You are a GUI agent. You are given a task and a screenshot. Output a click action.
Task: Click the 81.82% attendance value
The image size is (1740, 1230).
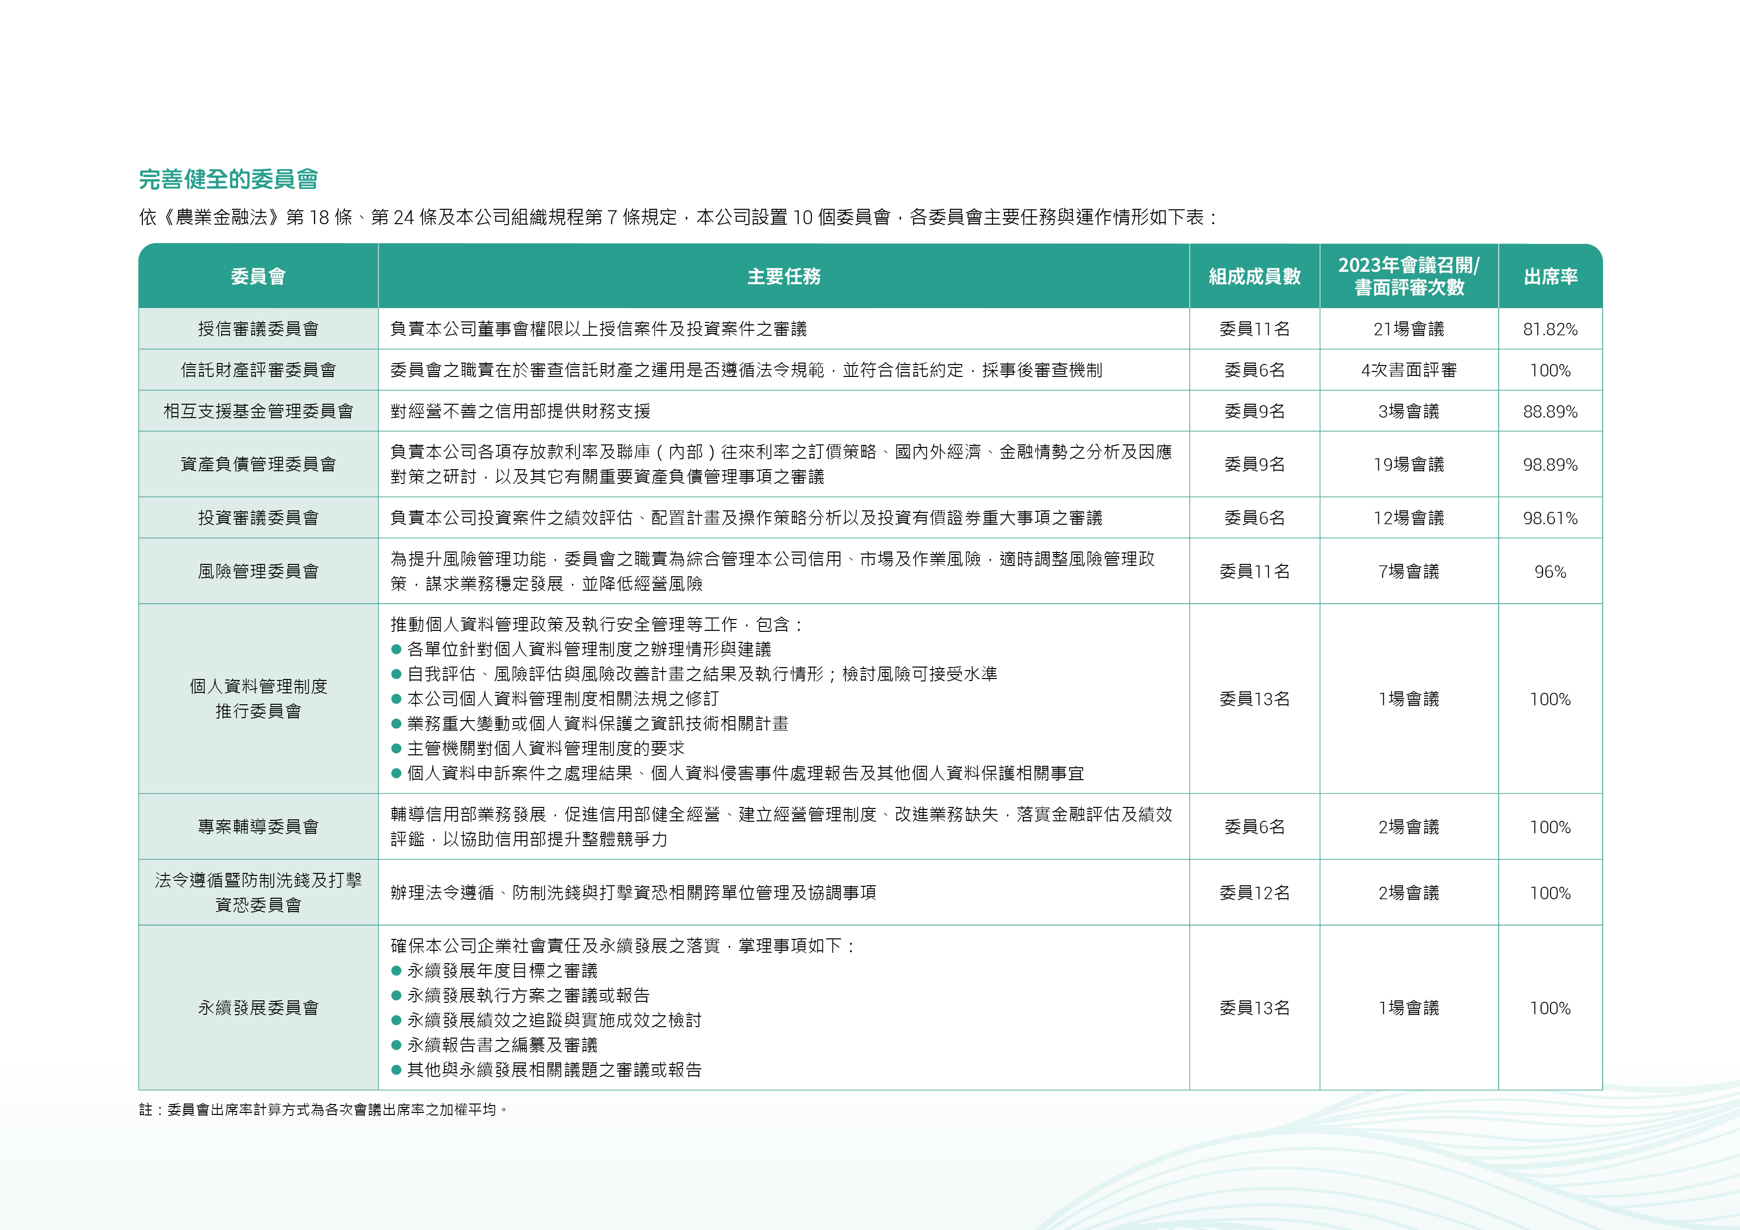[x=1551, y=329]
